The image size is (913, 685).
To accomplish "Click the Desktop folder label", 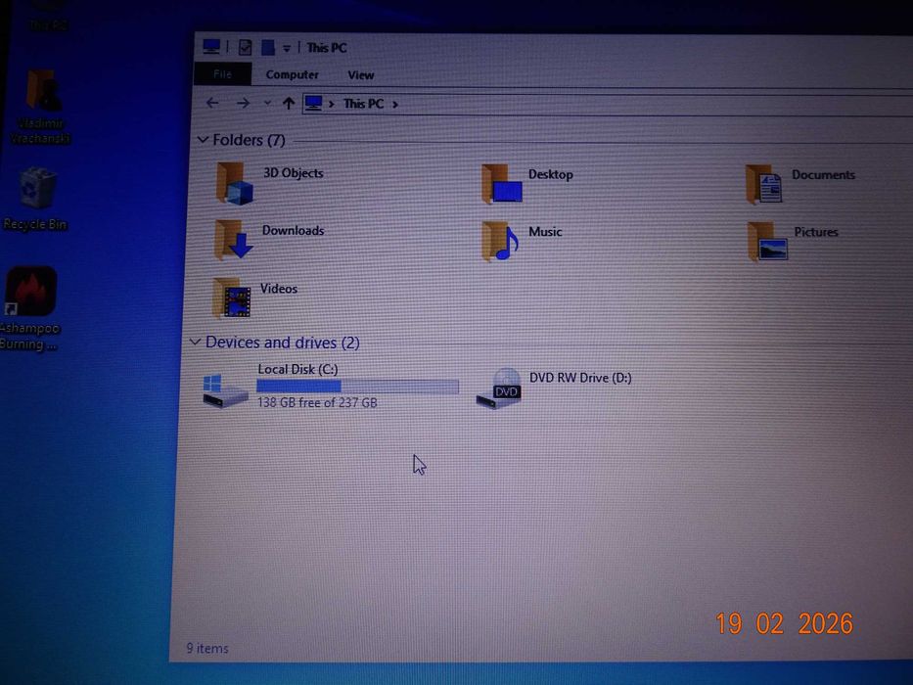I will coord(551,174).
